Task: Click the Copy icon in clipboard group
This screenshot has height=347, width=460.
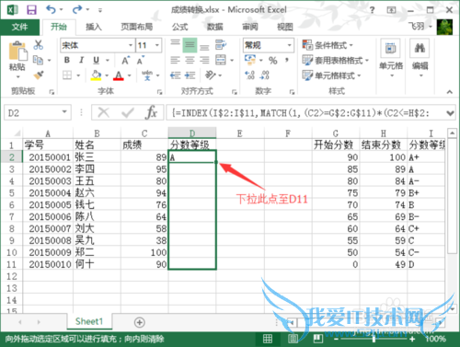Action: point(38,60)
